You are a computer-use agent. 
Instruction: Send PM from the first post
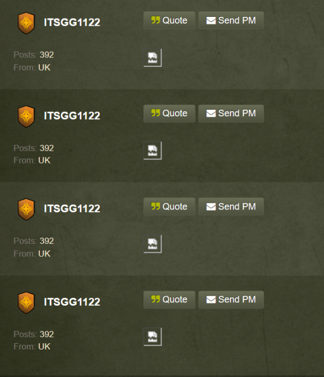coord(231,20)
